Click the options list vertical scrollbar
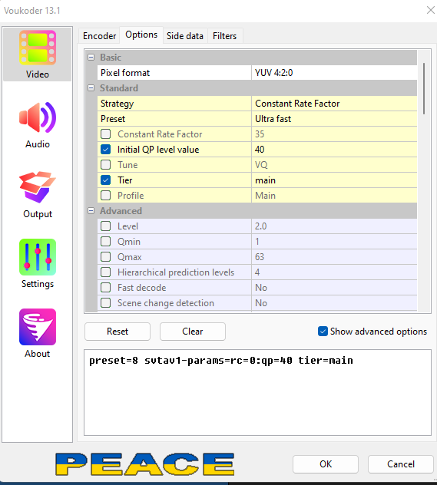 click(424, 181)
